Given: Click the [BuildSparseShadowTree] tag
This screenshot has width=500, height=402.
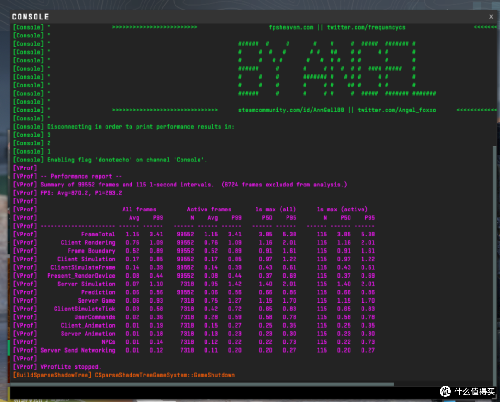Looking at the screenshot, I should point(52,375).
